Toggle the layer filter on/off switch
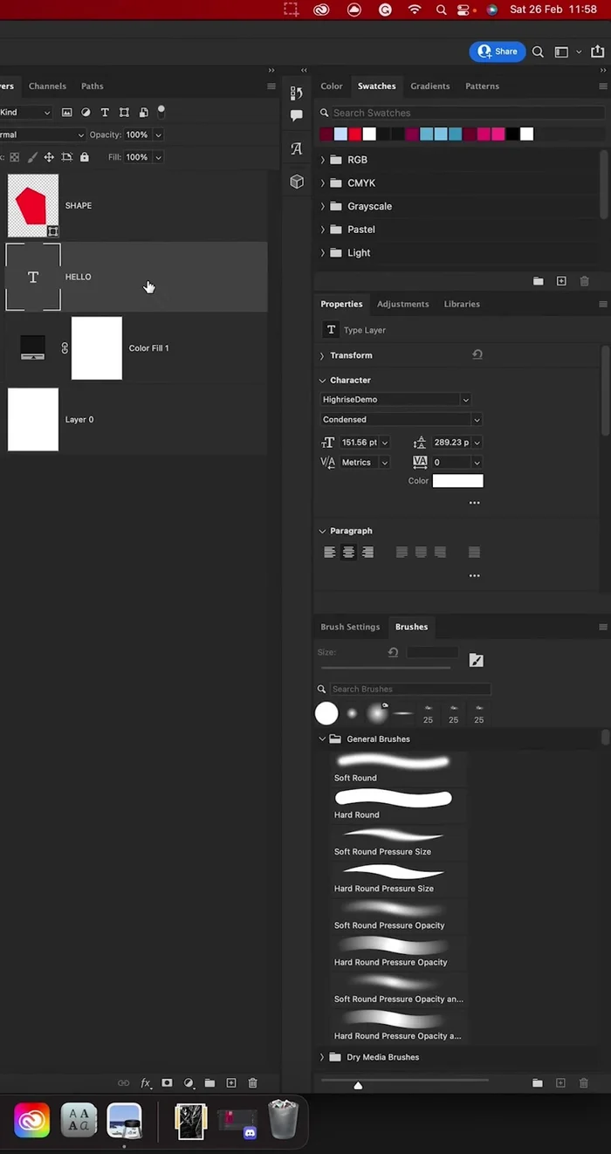 click(161, 111)
